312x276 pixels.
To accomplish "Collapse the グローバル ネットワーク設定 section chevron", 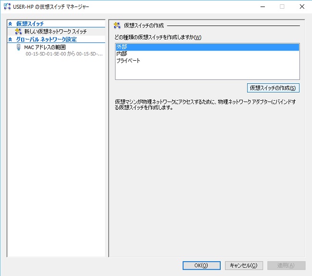I will point(11,39).
